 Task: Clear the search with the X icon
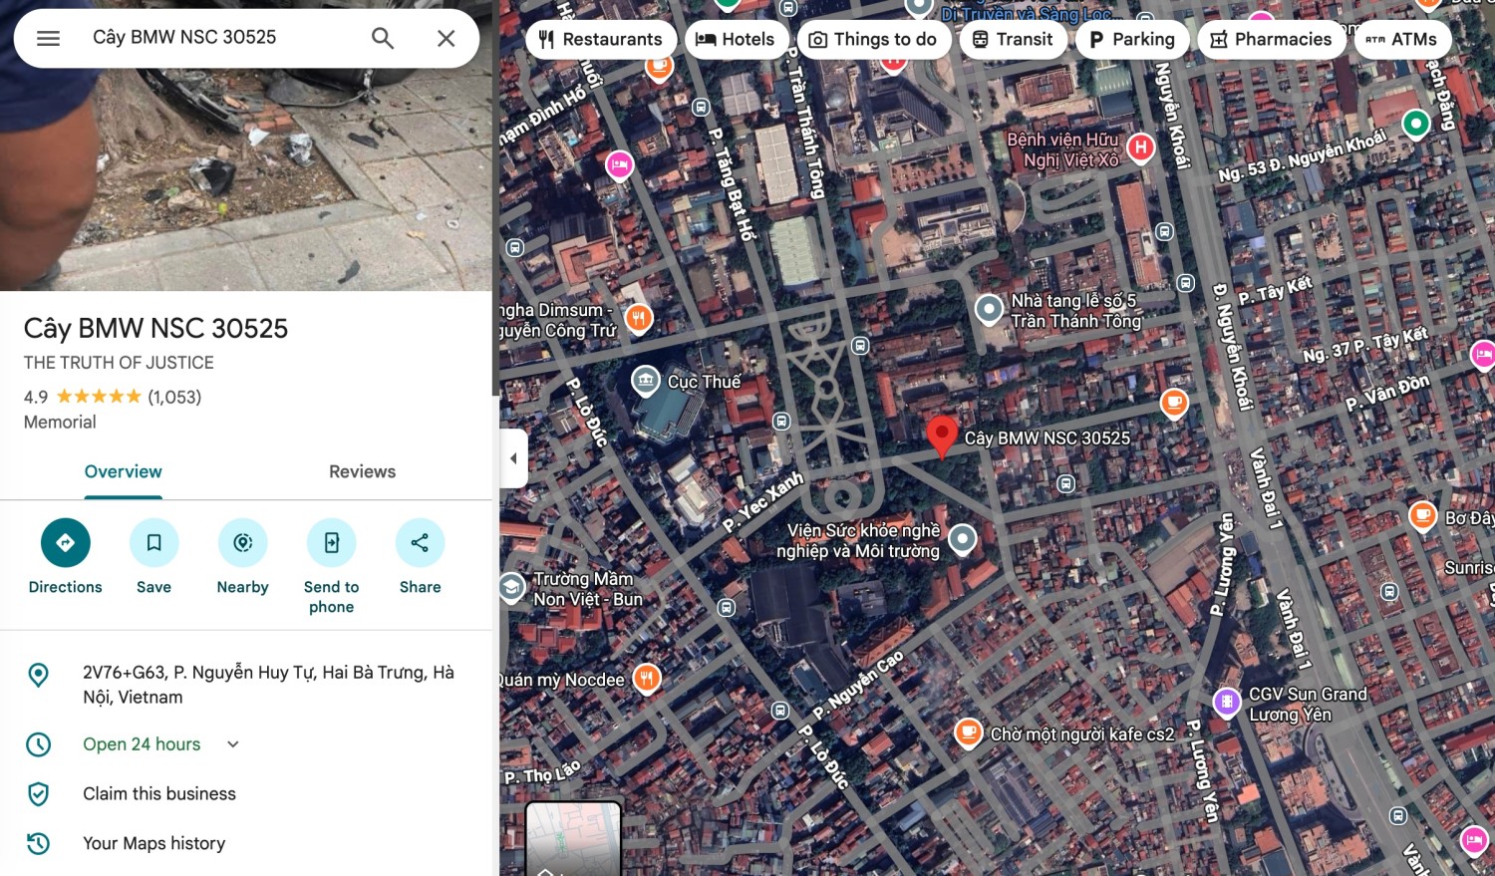(x=446, y=38)
